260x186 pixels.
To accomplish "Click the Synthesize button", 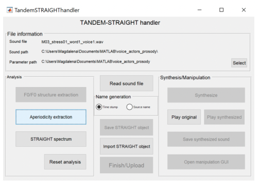I will tap(206, 95).
